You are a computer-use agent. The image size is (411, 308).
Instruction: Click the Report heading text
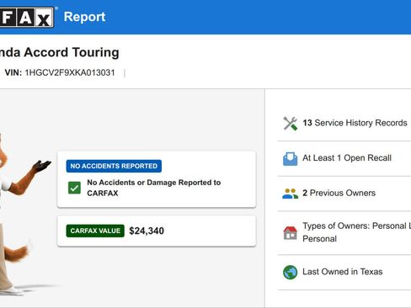(x=84, y=17)
